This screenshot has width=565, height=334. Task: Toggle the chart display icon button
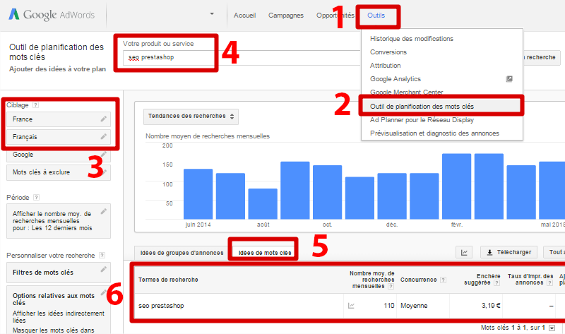coord(464,253)
